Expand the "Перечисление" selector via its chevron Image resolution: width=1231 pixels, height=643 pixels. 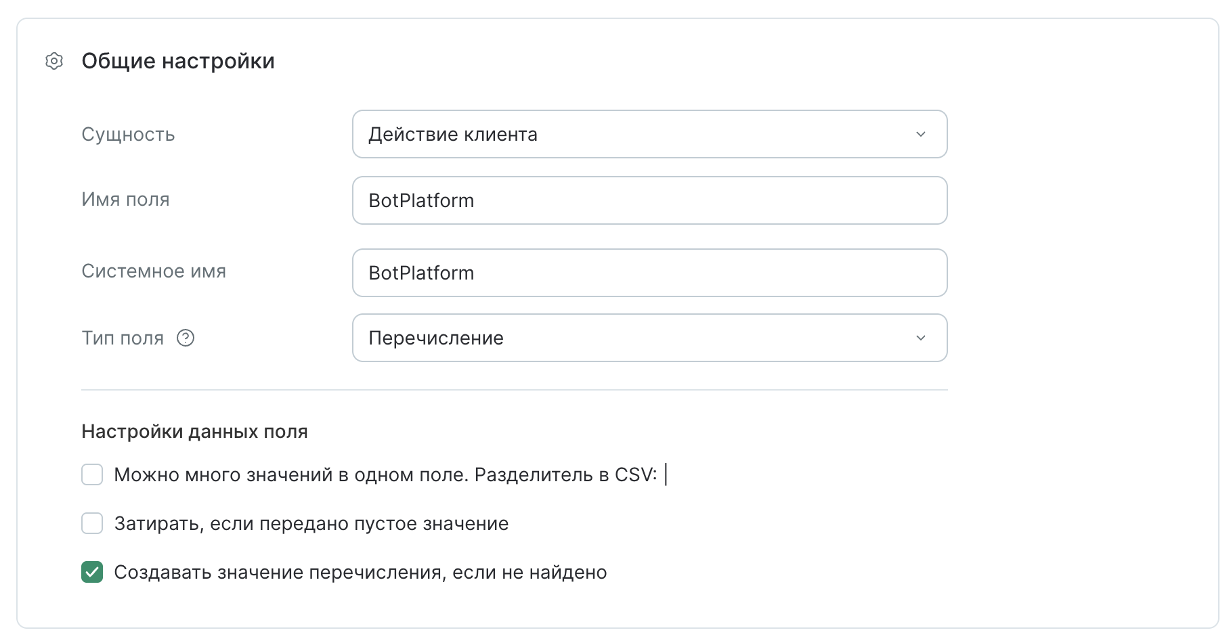click(920, 338)
